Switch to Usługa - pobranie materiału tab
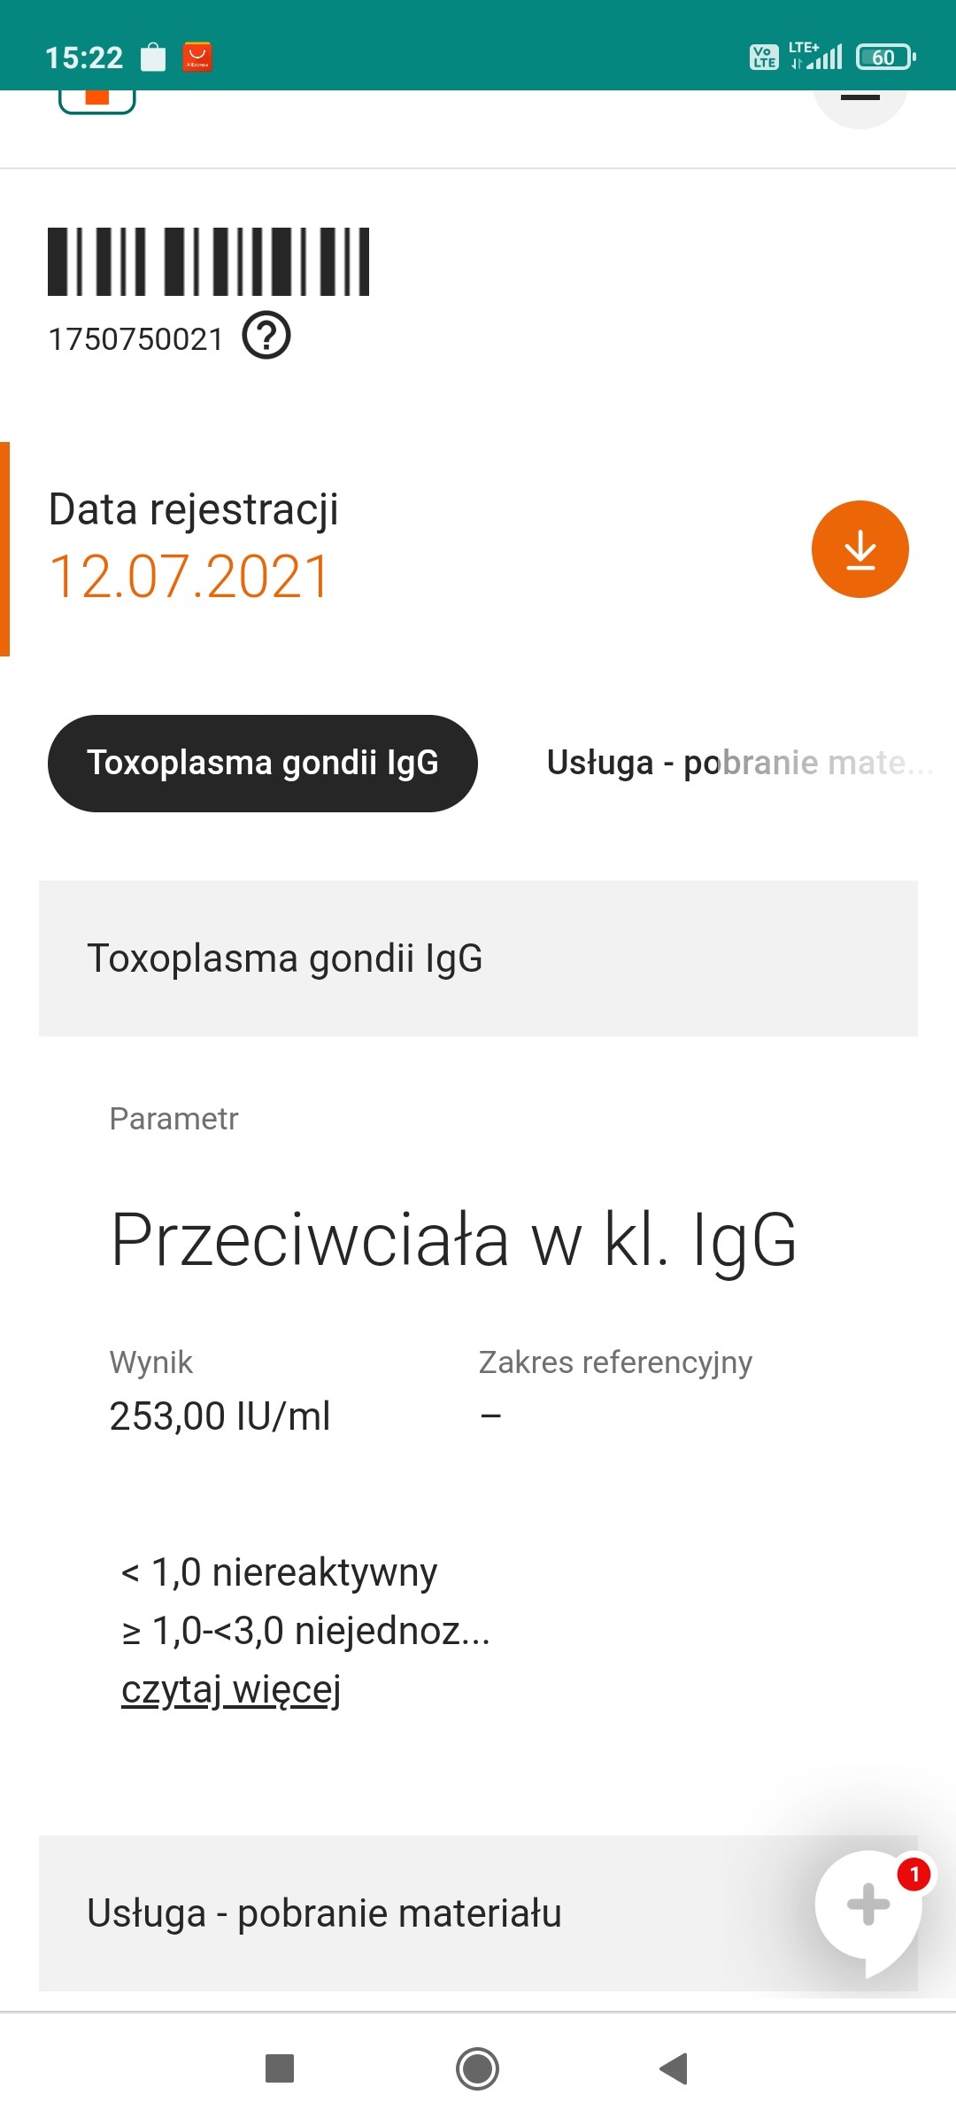Image resolution: width=956 pixels, height=2126 pixels. (x=739, y=763)
